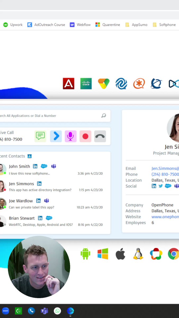Image resolution: width=179 pixels, height=318 pixels.
Task: Open Joe Wardlow's Teams icon
Action: [x=46, y=201]
